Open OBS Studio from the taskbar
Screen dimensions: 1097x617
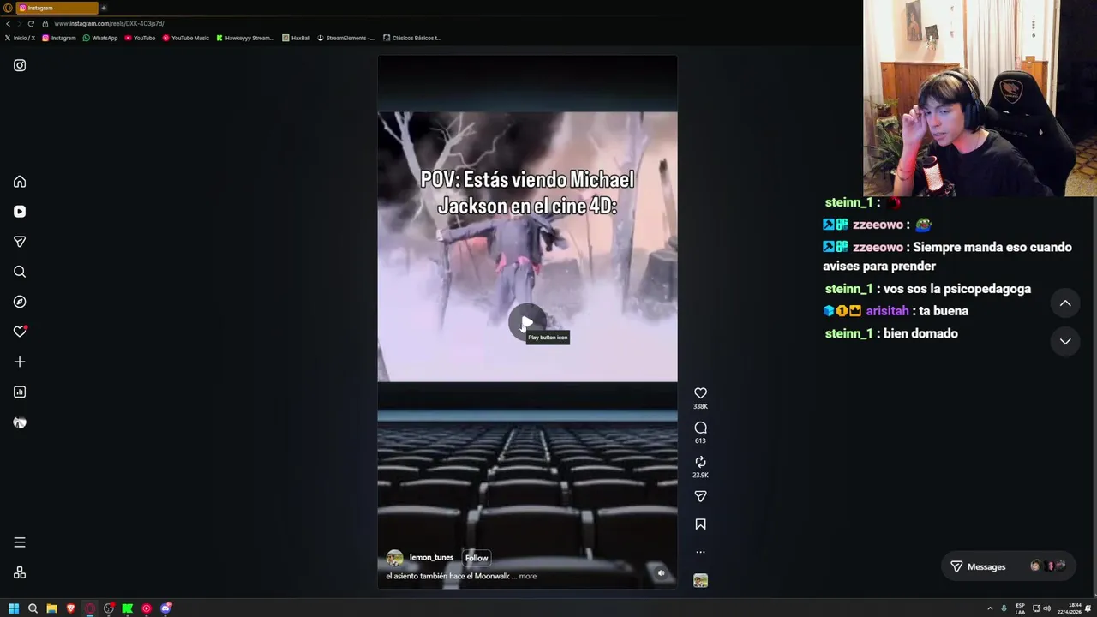coord(109,608)
